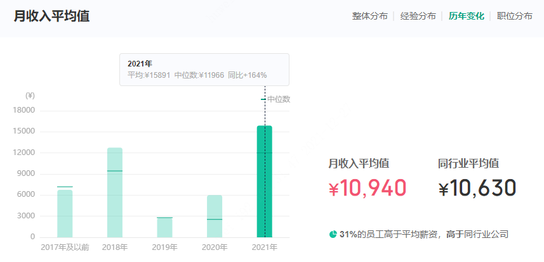Click the 2020年 median line marker

pyautogui.click(x=215, y=220)
